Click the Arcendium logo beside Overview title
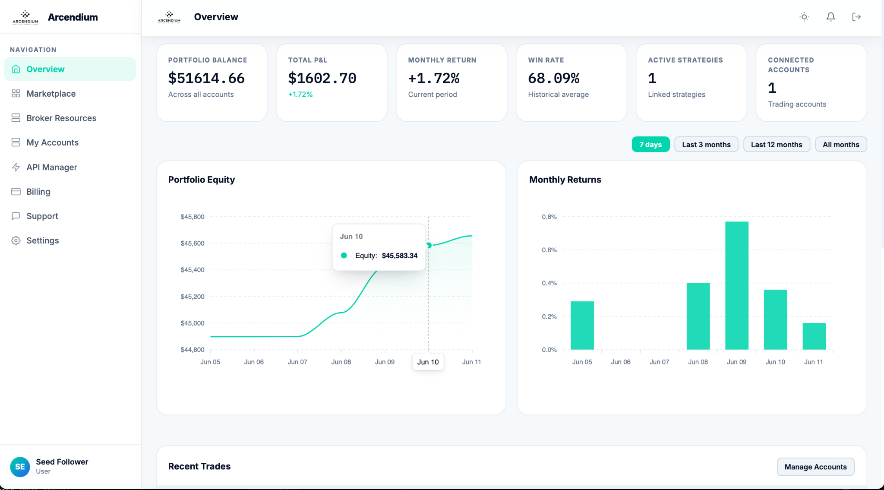Screen dimensions: 884x490 (169, 17)
